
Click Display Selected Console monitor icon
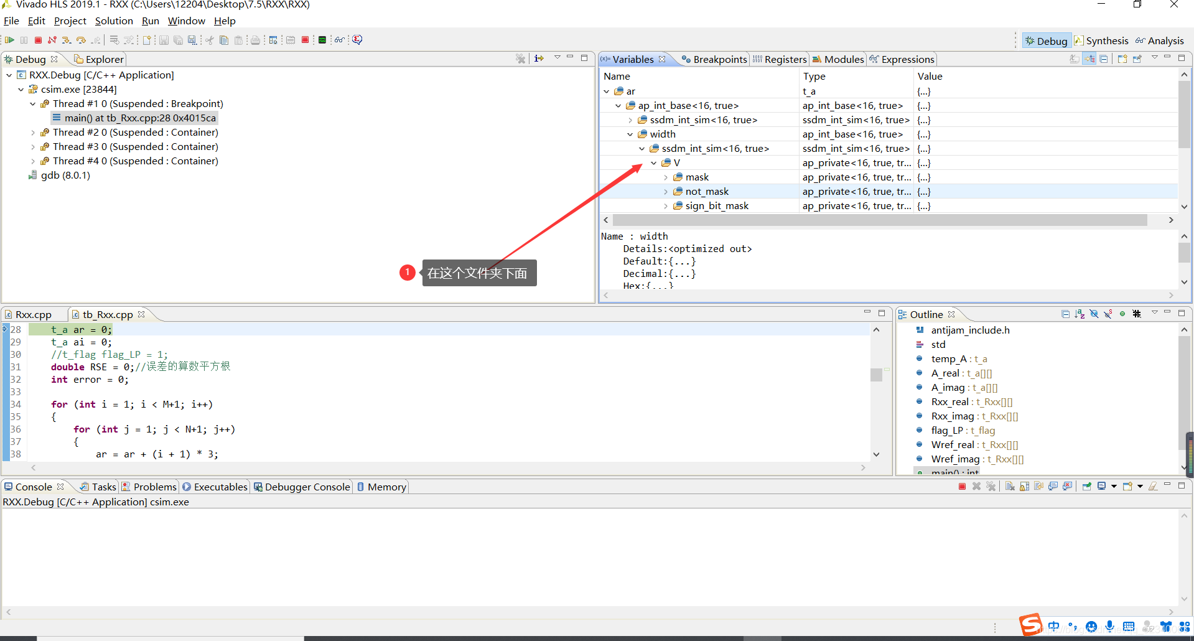1102,487
